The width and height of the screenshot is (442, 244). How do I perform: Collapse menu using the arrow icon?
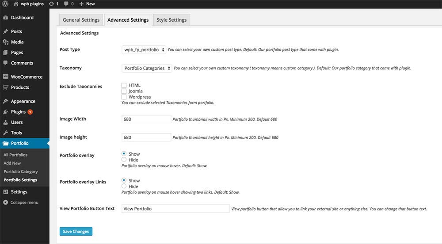pyautogui.click(x=6, y=202)
